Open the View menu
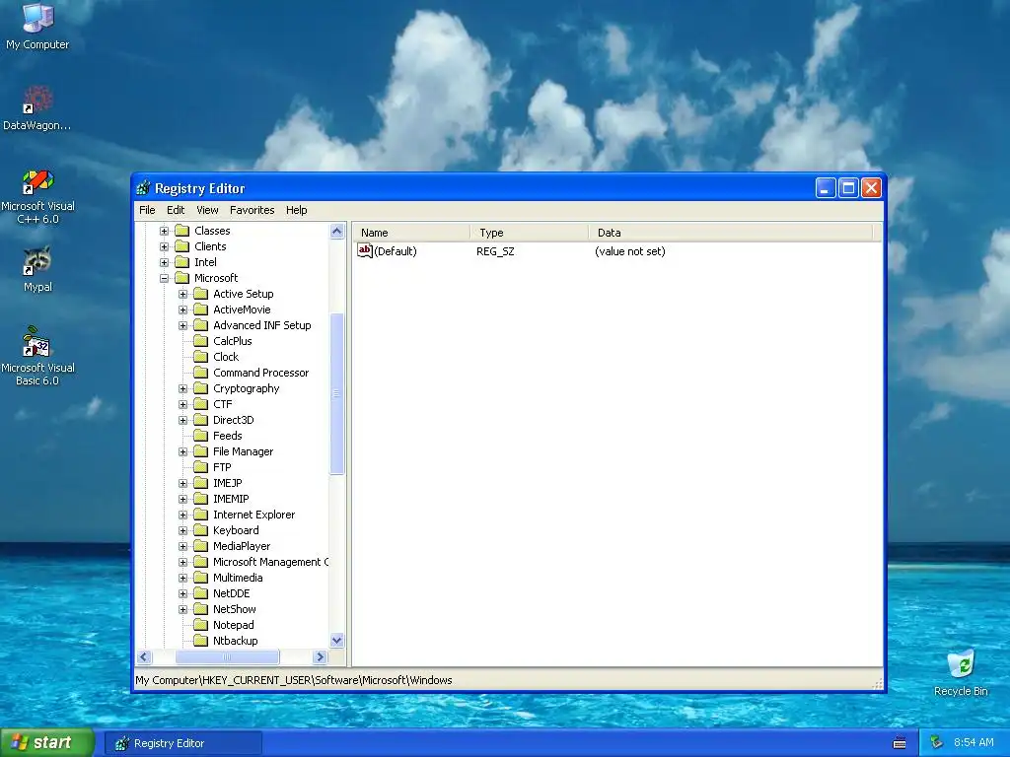This screenshot has height=757, width=1010. pos(207,210)
